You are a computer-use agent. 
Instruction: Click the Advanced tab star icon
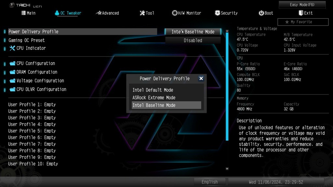tap(99, 13)
